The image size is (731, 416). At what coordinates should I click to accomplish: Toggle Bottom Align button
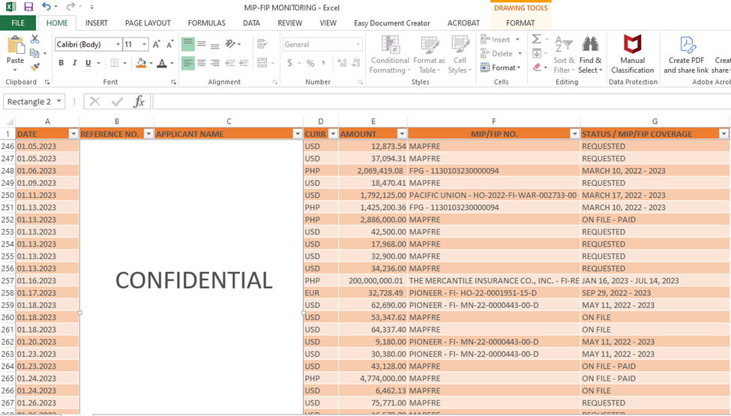(215, 45)
